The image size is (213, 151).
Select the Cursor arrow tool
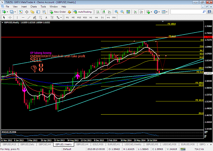[x=4, y=17]
